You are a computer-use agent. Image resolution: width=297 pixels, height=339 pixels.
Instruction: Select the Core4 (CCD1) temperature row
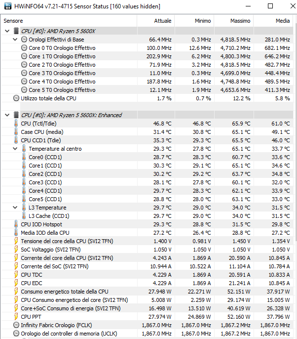point(147,191)
